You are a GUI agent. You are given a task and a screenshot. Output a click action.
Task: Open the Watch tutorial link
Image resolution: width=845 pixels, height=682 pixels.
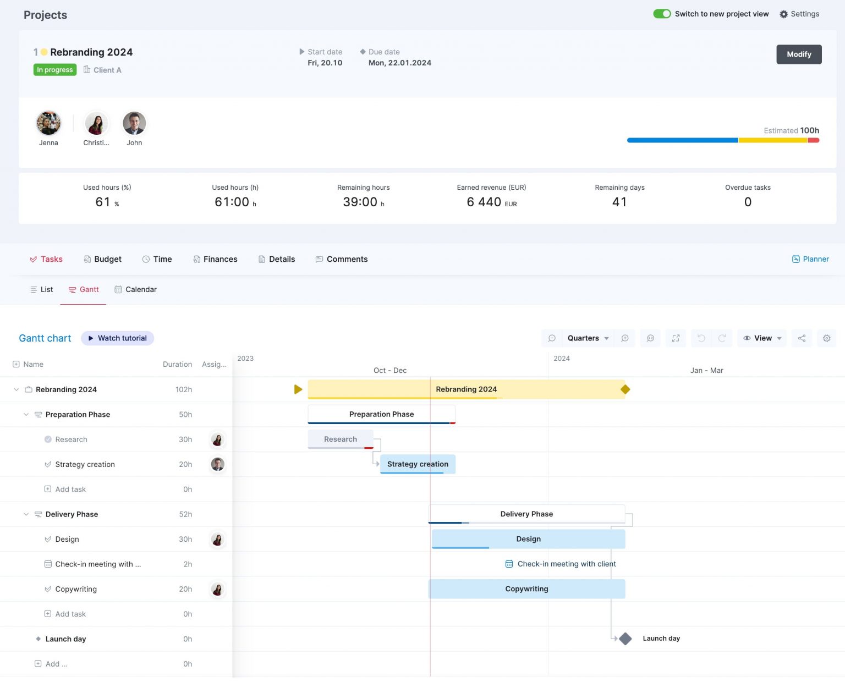[x=117, y=338]
